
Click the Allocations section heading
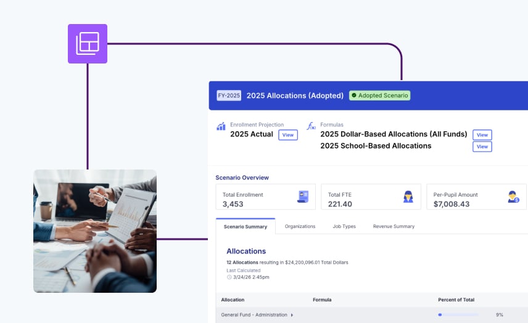tap(246, 251)
